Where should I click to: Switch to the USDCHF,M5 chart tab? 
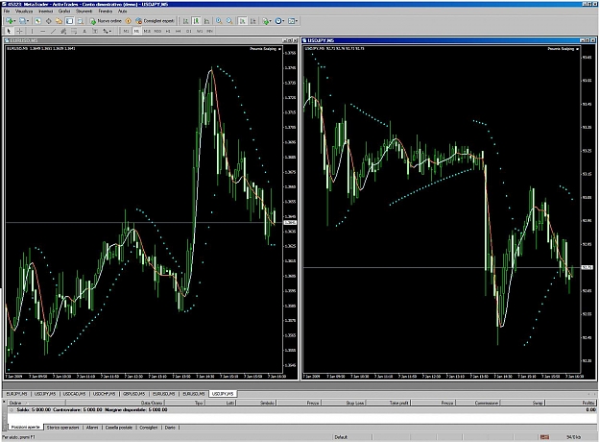click(x=104, y=394)
